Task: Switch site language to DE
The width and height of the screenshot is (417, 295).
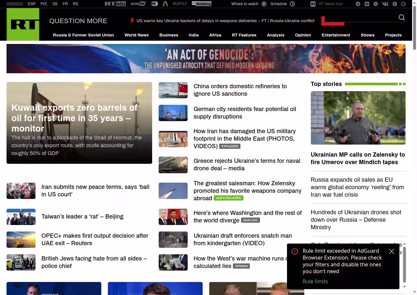Action: pos(55,4)
